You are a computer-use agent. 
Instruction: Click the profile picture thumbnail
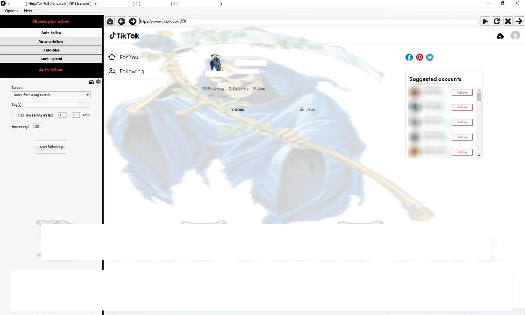pyautogui.click(x=216, y=63)
